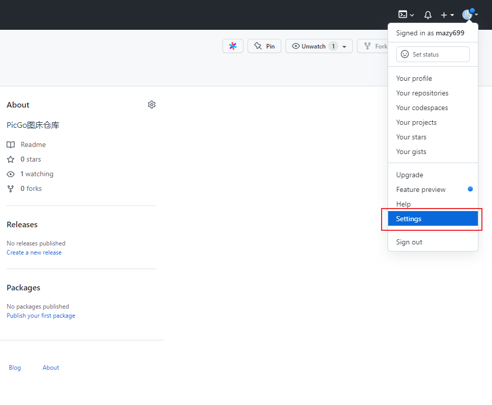Click the smiley icon in Set status

(x=405, y=54)
